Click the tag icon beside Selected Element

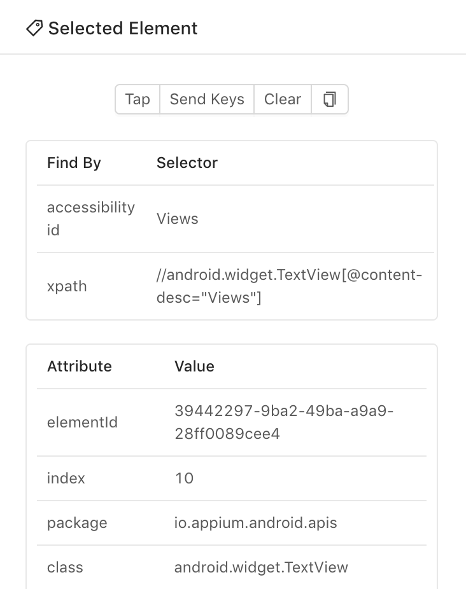click(34, 28)
